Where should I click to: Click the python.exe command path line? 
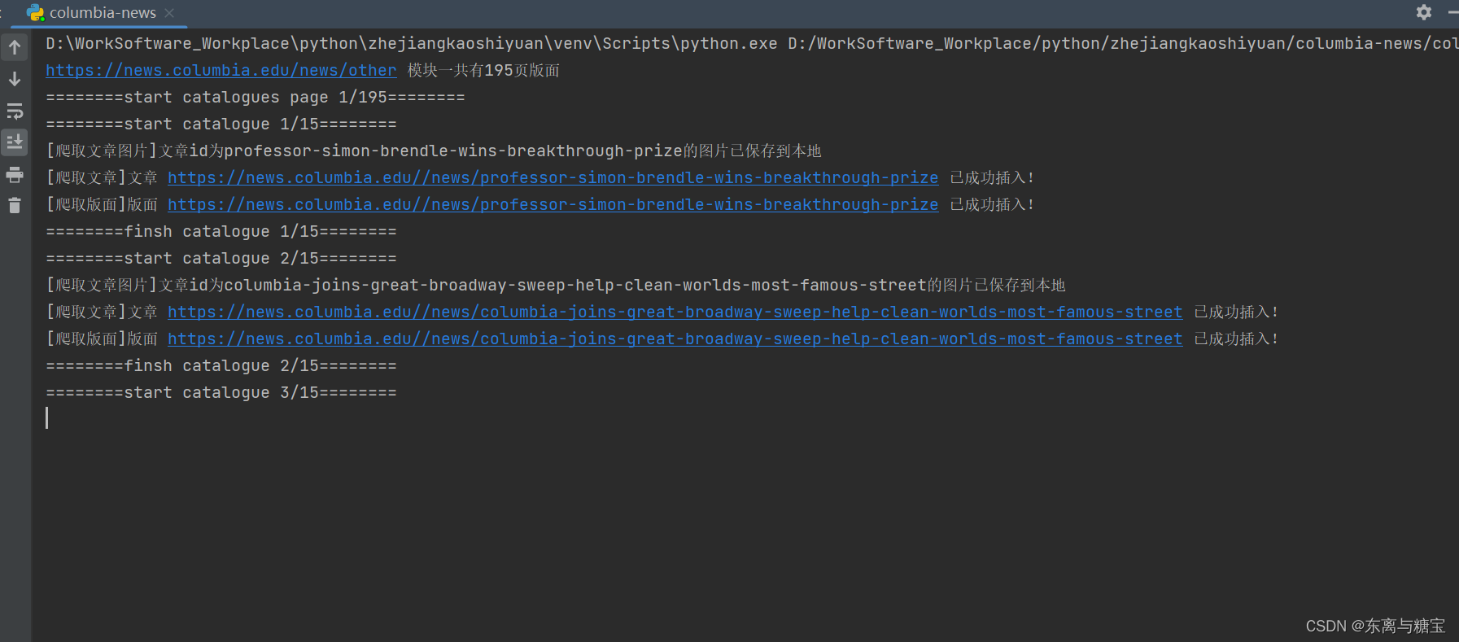(752, 44)
